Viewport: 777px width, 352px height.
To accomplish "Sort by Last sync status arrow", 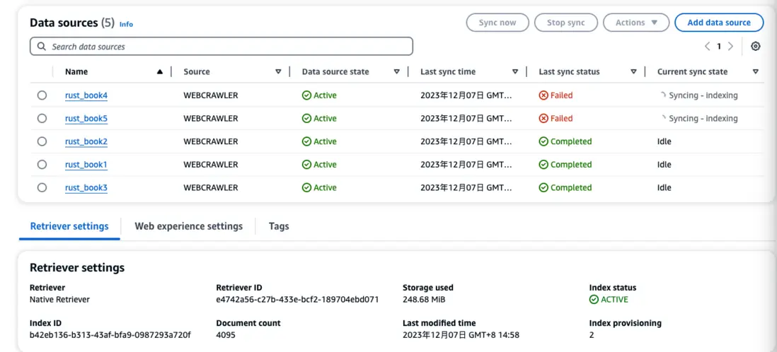I will [634, 72].
